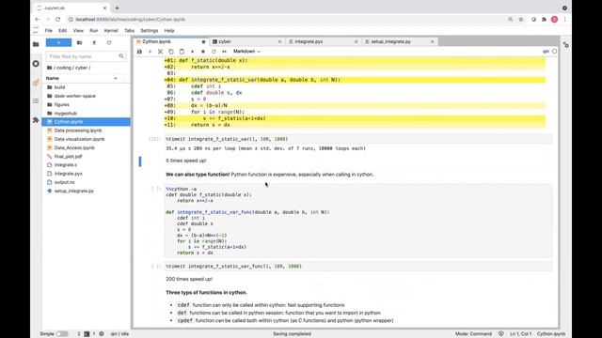Open the property inspector gears icon
The width and height of the screenshot is (602, 338).
pos(565,45)
